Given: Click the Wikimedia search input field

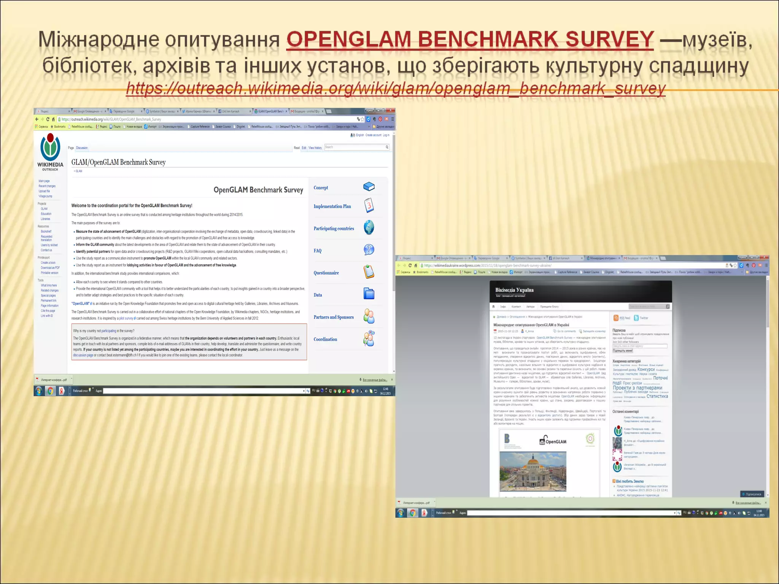Looking at the screenshot, I should pyautogui.click(x=355, y=147).
